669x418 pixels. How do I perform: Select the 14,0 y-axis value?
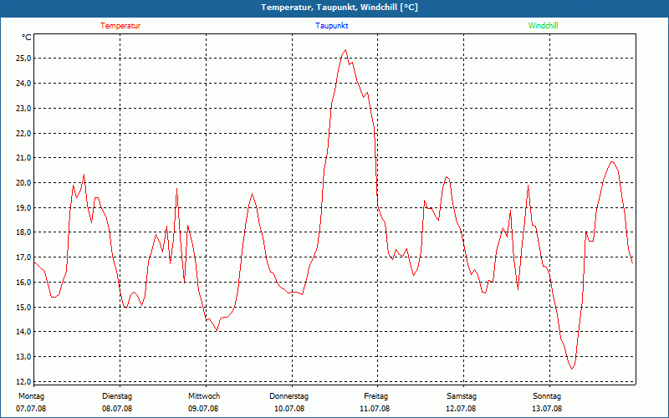click(24, 332)
